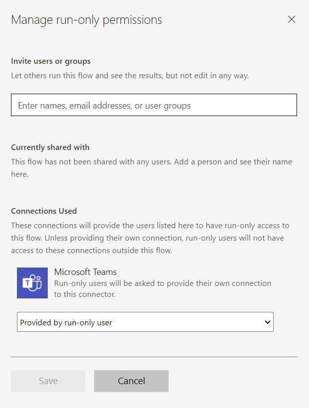
Task: Select the "Microsoft Teams" connector name
Action: pyautogui.click(x=86, y=272)
